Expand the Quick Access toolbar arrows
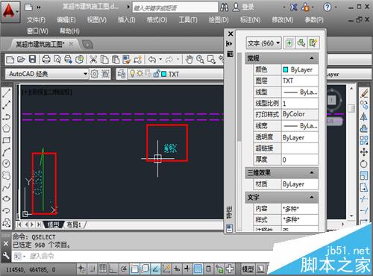Image resolution: width=373 pixels, height=276 pixels. (x=39, y=7)
